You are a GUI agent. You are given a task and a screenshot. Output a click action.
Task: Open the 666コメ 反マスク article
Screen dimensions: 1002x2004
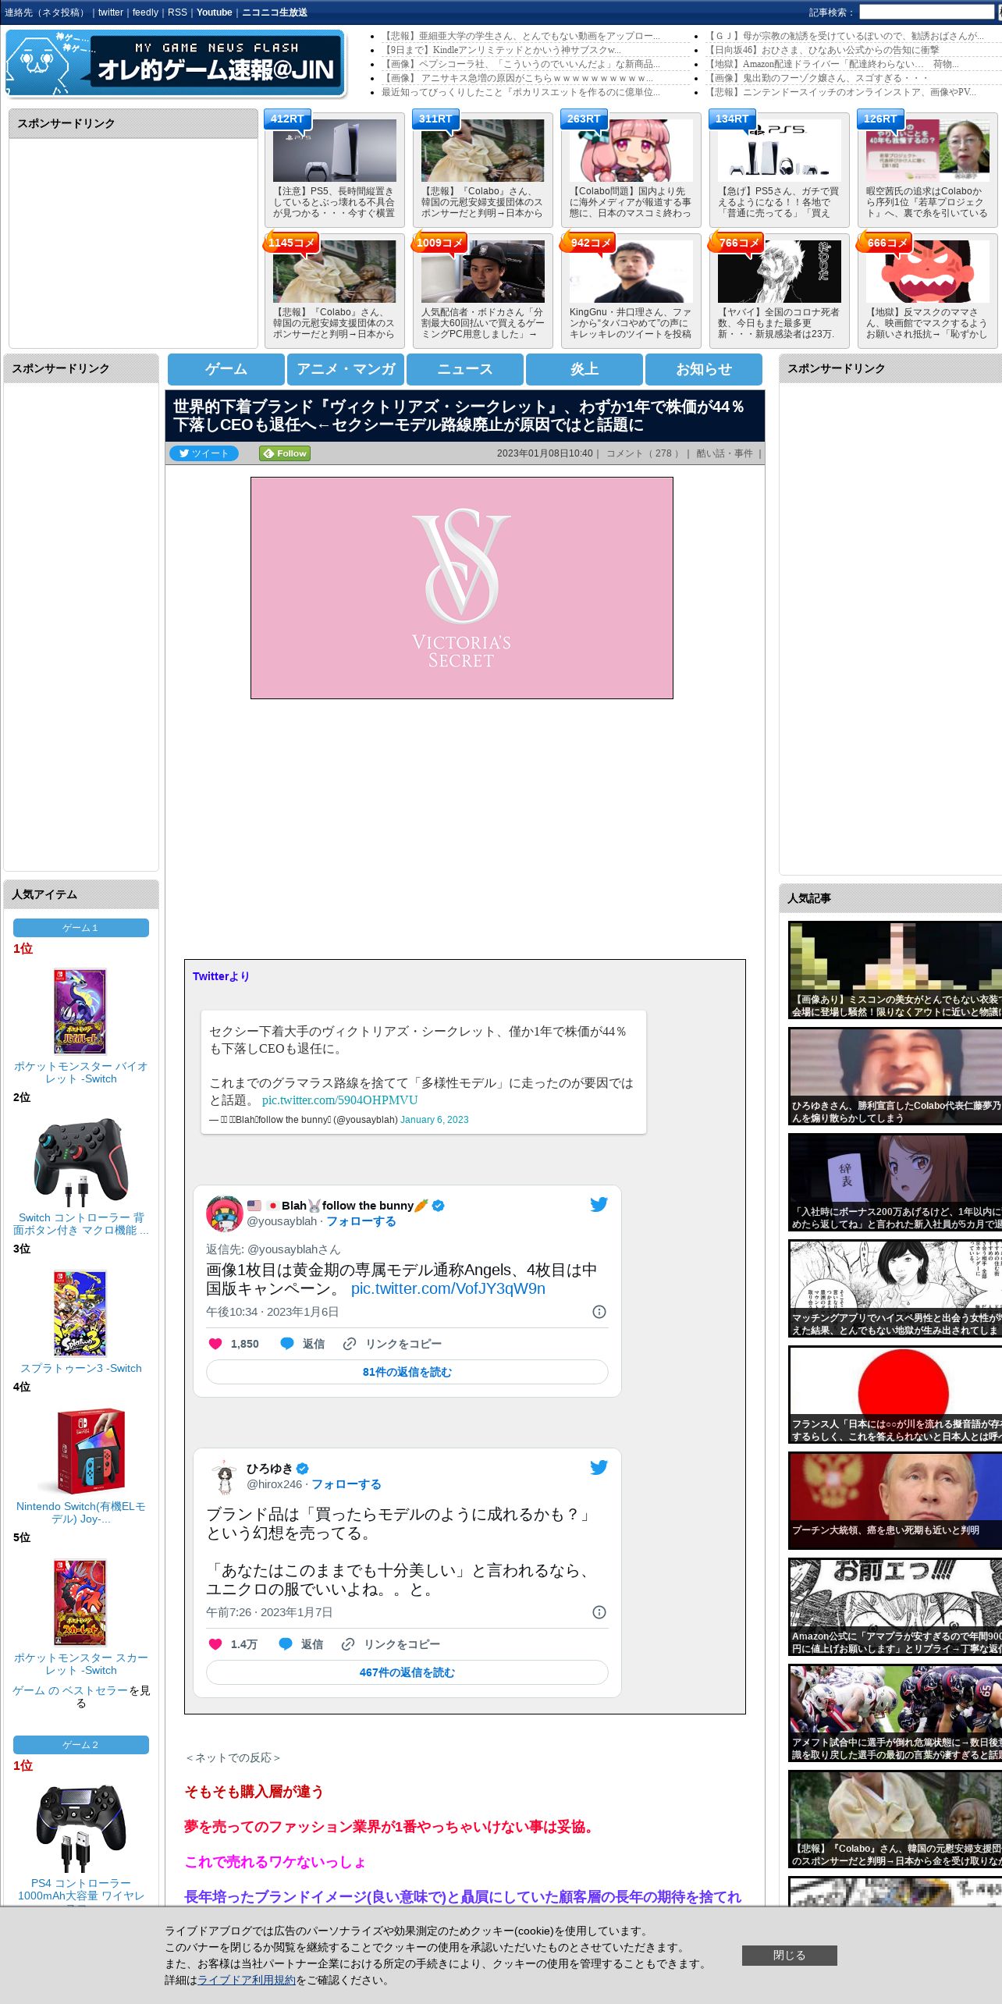[x=928, y=290]
